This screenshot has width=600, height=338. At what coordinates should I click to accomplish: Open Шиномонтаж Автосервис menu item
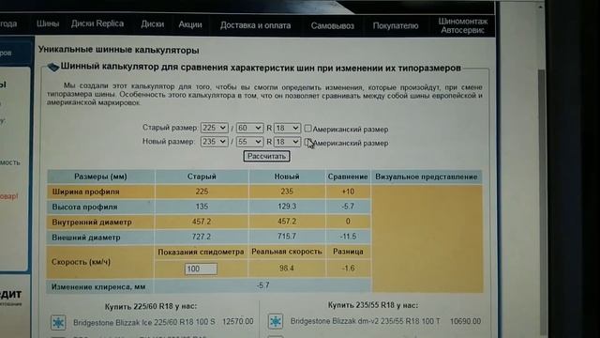pyautogui.click(x=462, y=25)
